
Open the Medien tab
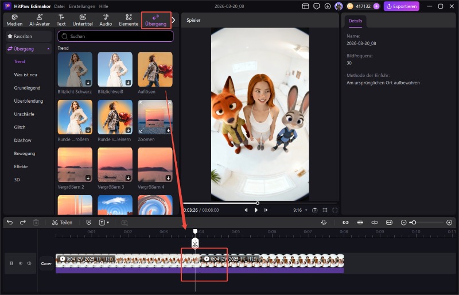pyautogui.click(x=14, y=20)
